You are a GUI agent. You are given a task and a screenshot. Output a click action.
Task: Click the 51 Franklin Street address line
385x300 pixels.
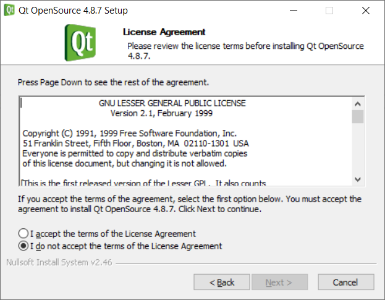(135, 144)
